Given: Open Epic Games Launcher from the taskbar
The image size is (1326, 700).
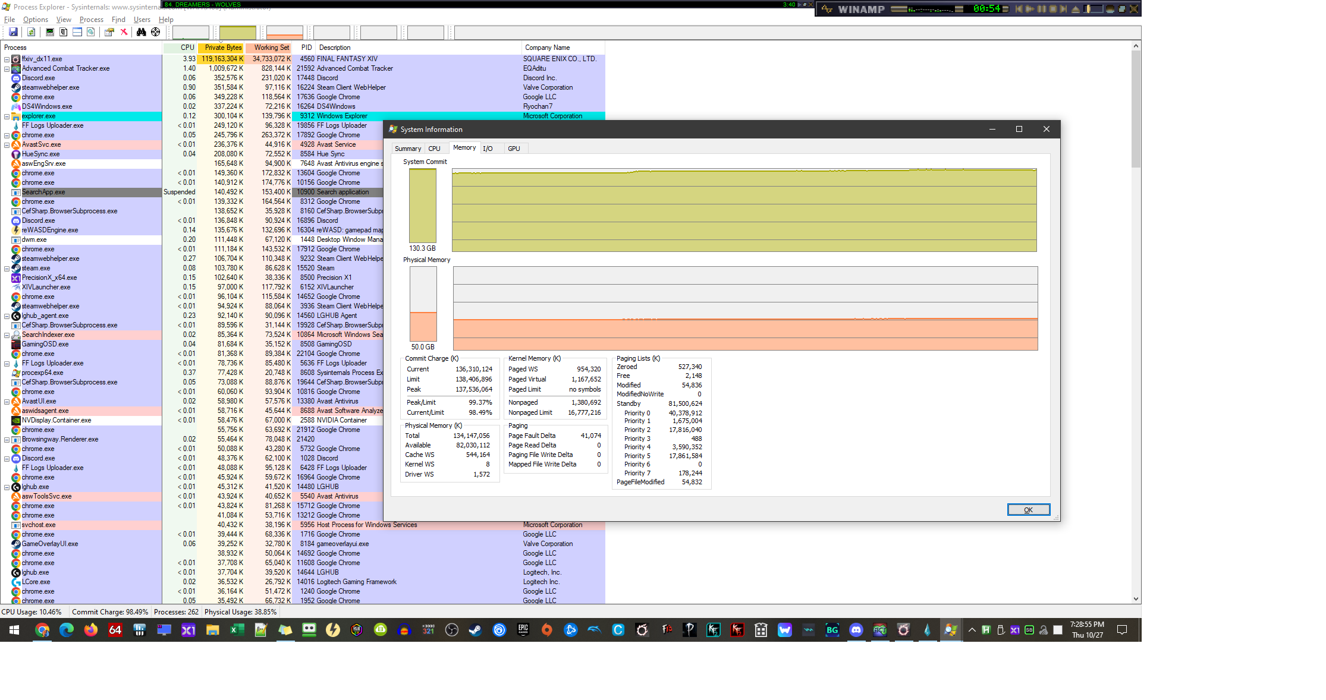Looking at the screenshot, I should [x=523, y=630].
